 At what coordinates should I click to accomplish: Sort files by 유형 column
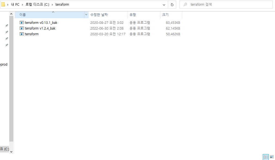(144, 15)
